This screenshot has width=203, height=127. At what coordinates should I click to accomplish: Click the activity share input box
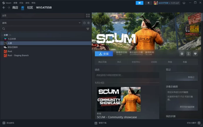click(x=127, y=75)
